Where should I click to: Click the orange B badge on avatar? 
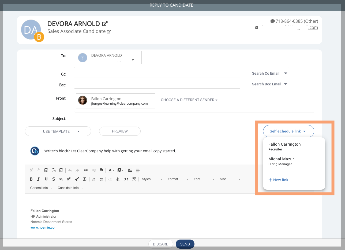(x=39, y=37)
